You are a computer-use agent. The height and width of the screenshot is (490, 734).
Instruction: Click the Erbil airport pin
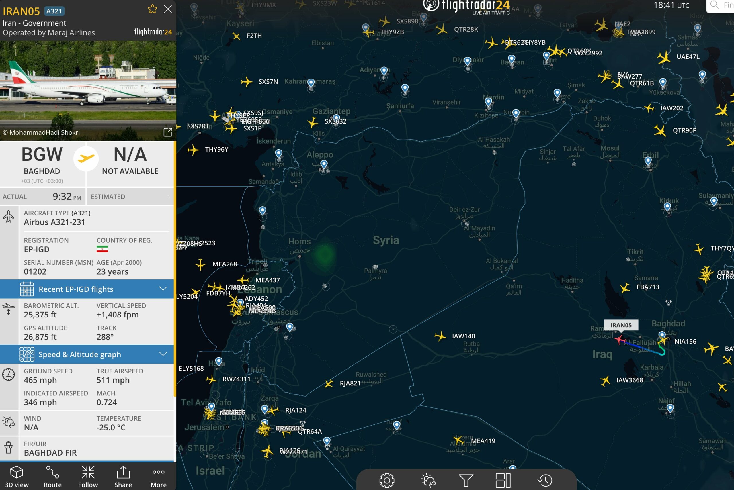[648, 161]
